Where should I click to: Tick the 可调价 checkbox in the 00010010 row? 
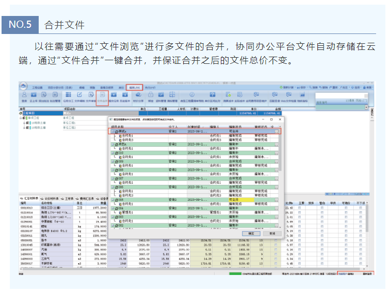pos(346,208)
